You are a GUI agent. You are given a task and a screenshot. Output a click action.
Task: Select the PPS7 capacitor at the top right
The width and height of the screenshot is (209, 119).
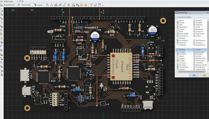(153, 30)
